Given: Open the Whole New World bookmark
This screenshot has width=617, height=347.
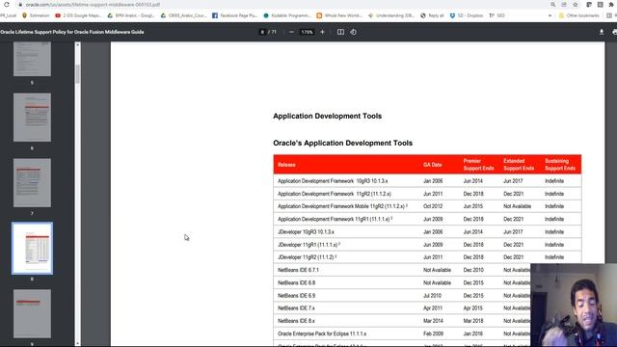Looking at the screenshot, I should click(339, 15).
